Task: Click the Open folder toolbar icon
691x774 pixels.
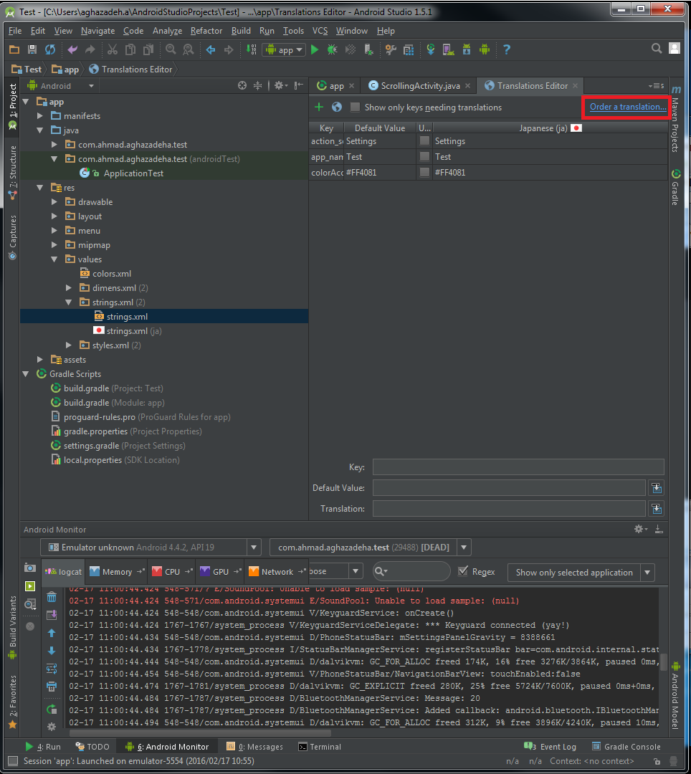Action: [x=14, y=49]
